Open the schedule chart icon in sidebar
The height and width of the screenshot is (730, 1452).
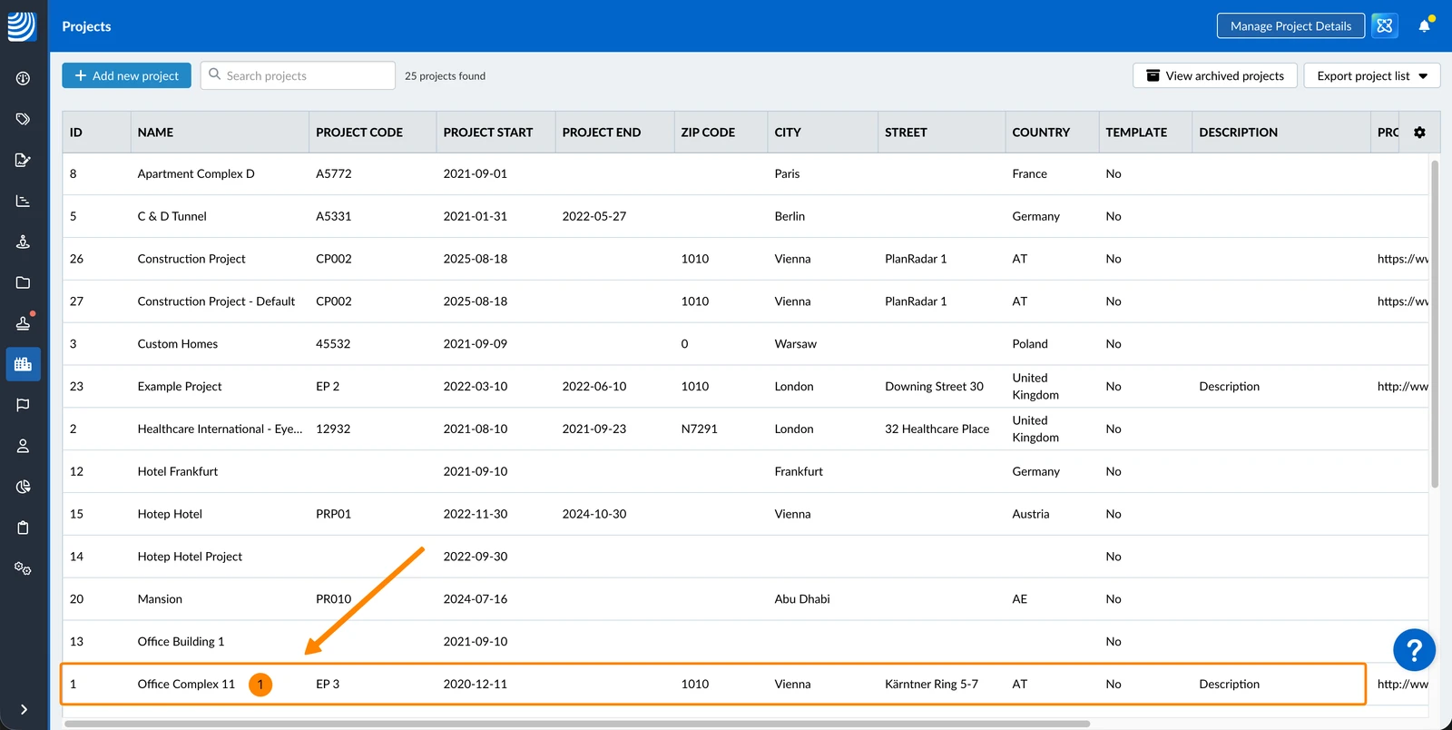point(23,201)
